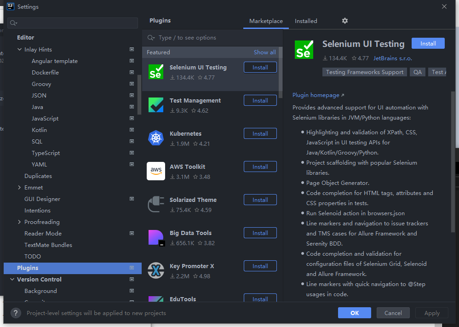This screenshot has height=327, width=459.
Task: Select Duplicates settings entry
Action: (38, 176)
